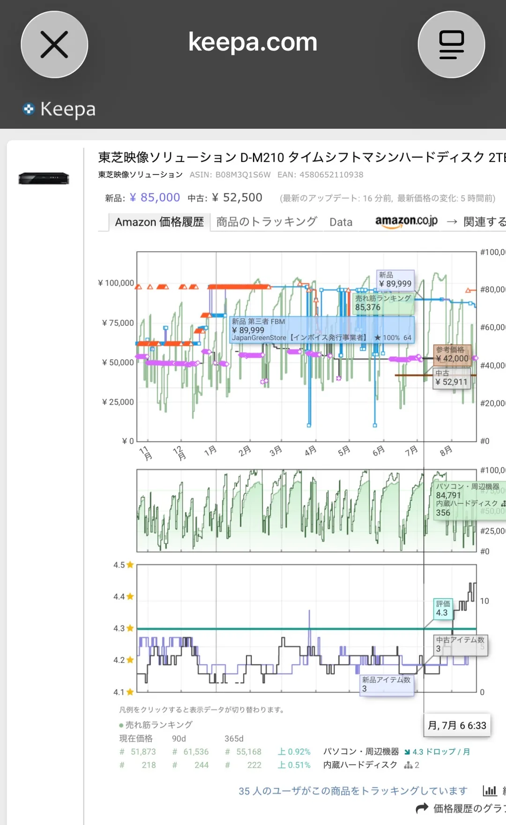
Task: Click the 上 0.92% percentage
Action: click(x=294, y=751)
